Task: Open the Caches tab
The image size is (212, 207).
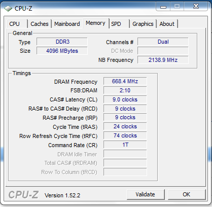Action: [40, 24]
